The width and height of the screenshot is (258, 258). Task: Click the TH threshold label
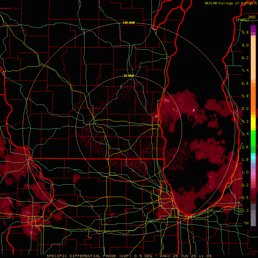click(246, 223)
